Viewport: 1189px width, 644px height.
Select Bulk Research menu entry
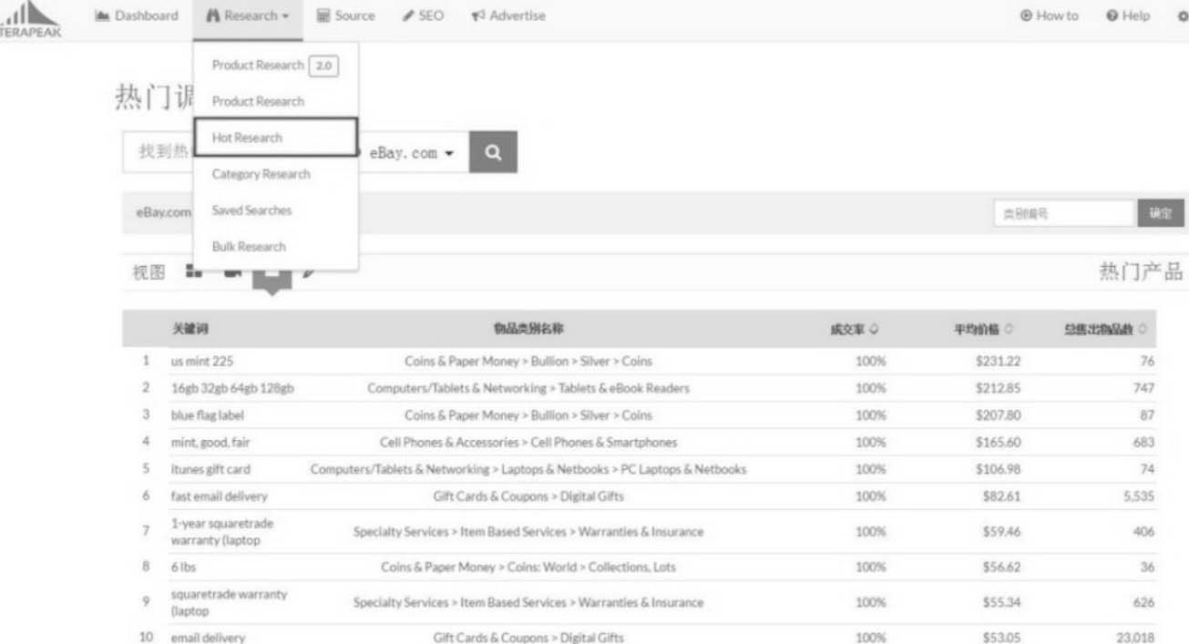tap(249, 247)
